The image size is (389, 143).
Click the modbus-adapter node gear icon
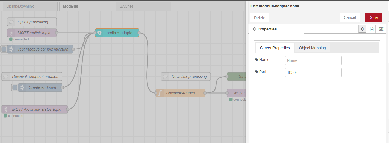(x=99, y=33)
